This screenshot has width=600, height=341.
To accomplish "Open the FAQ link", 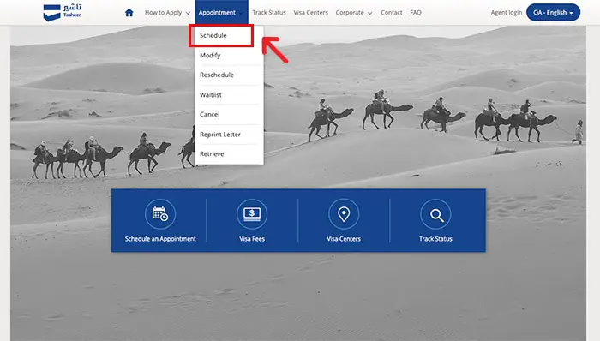I will pos(416,13).
